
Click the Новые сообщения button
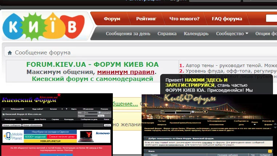coord(12,126)
